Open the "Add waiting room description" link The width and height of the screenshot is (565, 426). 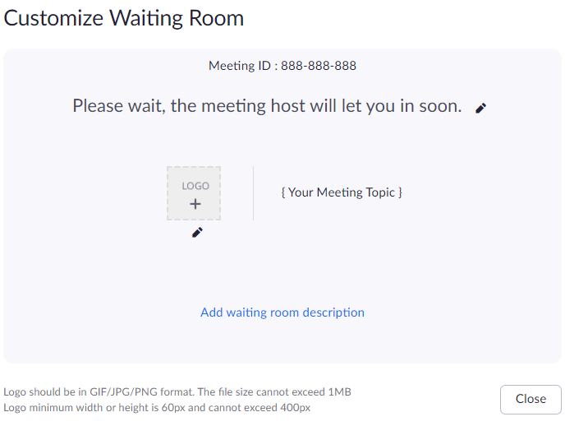tap(282, 313)
